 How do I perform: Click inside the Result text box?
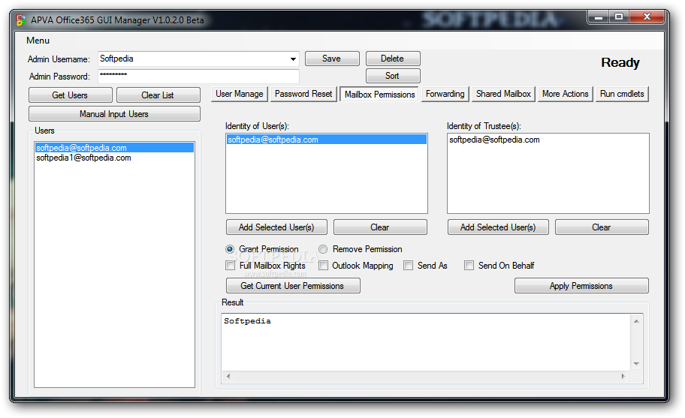point(426,342)
